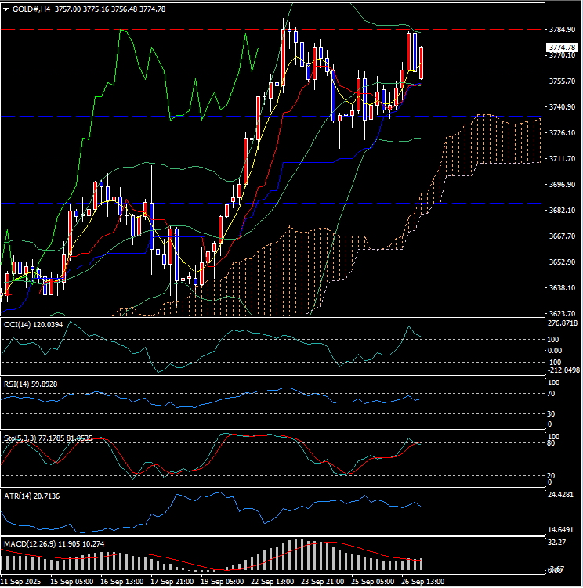
Task: Click the 3623.70 price scale label
Action: (563, 313)
